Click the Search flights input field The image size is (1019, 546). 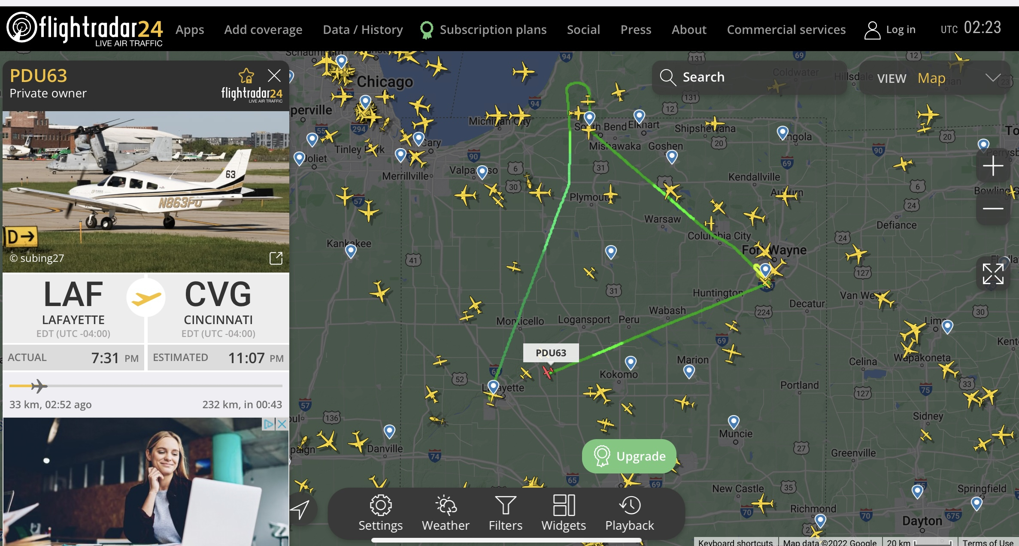[749, 77]
